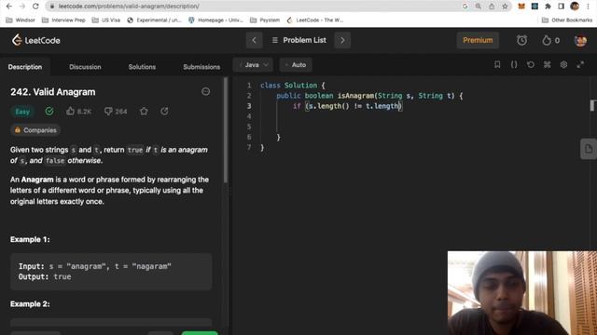
Task: Open editor settings gear icon
Action: [x=563, y=64]
